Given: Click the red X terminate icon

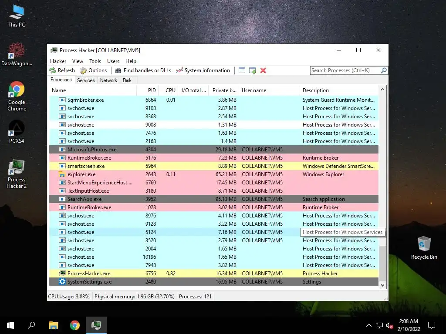Looking at the screenshot, I should pos(263,70).
